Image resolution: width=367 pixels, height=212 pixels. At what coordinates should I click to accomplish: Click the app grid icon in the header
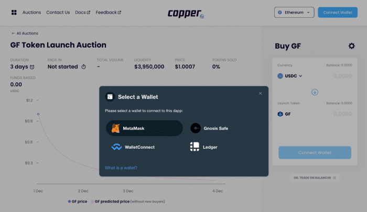click(14, 12)
